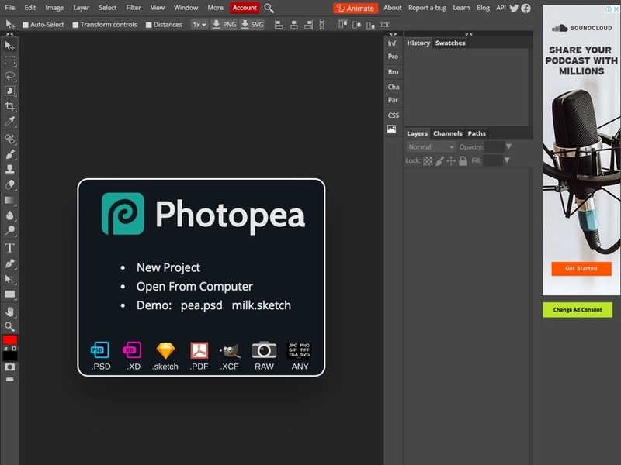
Task: Pick the Eyedropper tool
Action: [9, 121]
